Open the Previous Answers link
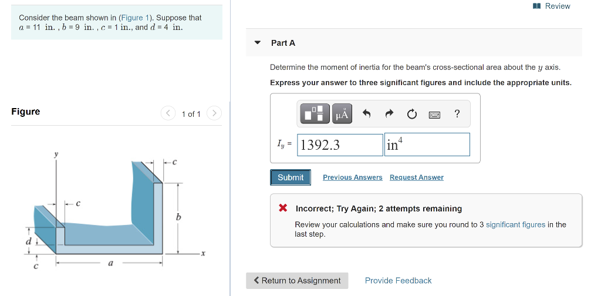The width and height of the screenshot is (601, 296). click(x=353, y=177)
